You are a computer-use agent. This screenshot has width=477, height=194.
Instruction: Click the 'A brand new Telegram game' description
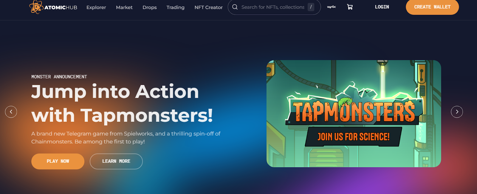coord(126,138)
